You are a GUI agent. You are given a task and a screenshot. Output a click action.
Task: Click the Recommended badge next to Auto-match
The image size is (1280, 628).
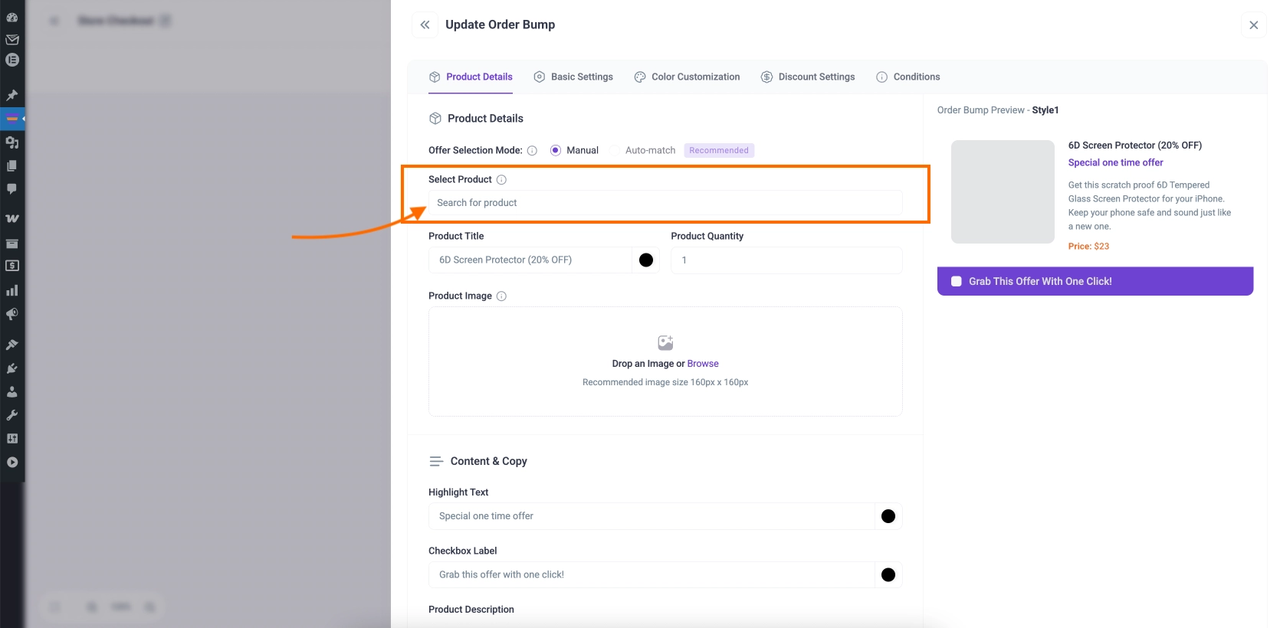point(719,151)
